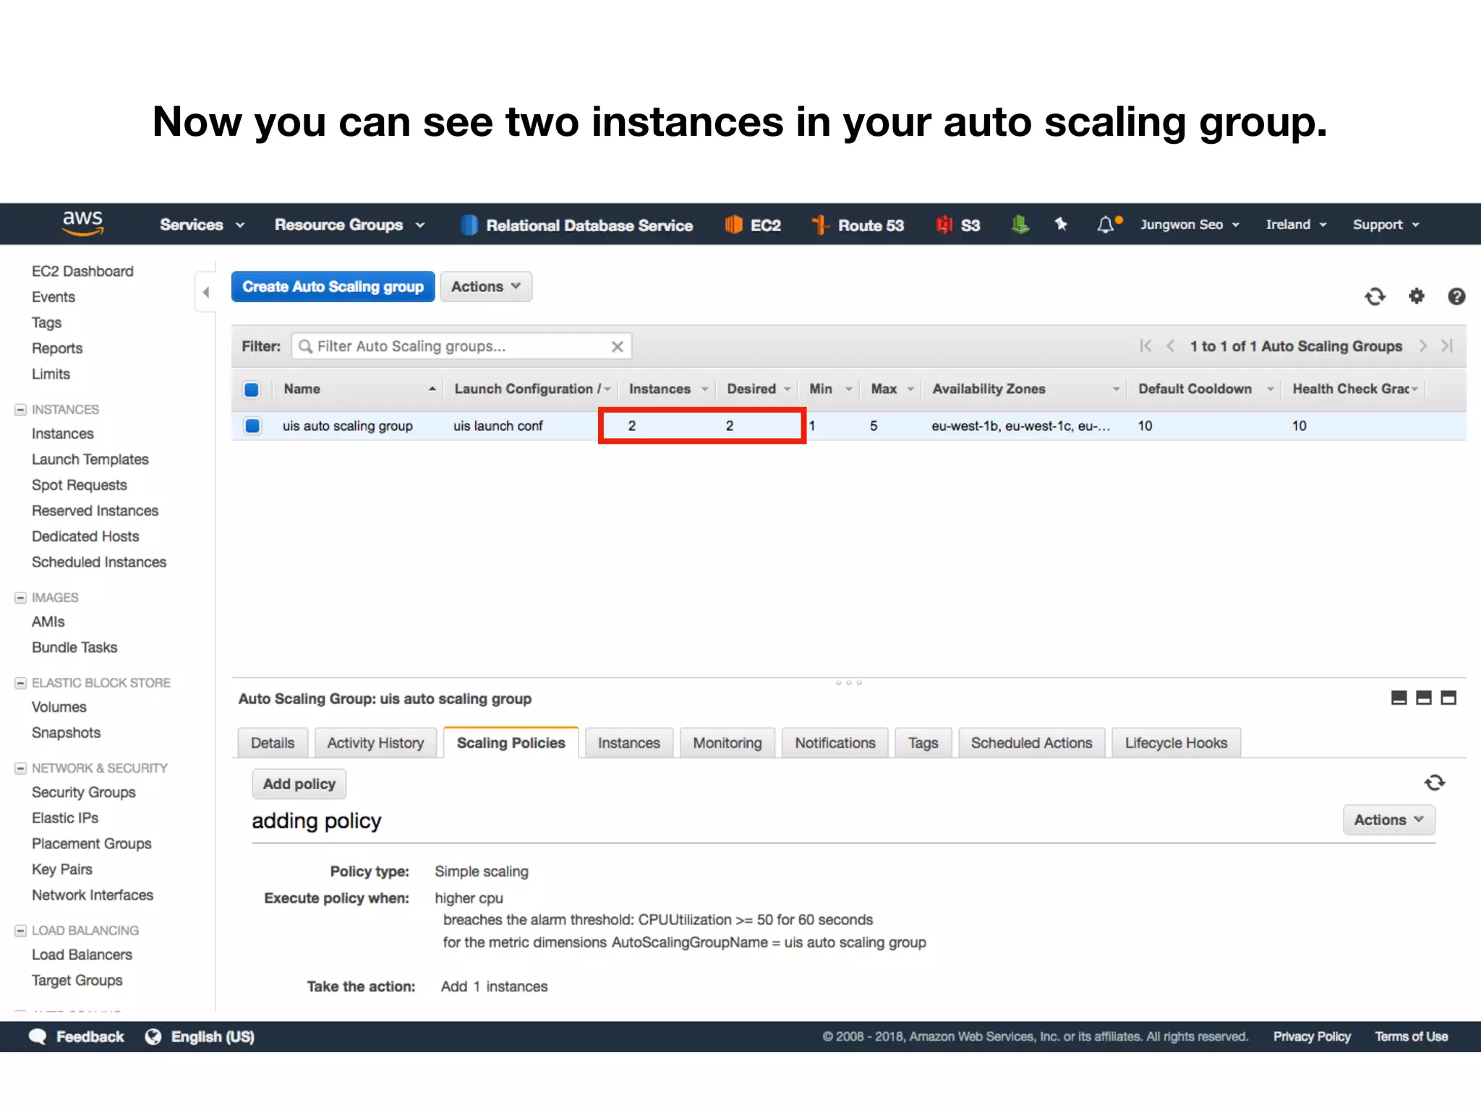Switch to the Instances tab
The height and width of the screenshot is (1110, 1481).
click(629, 743)
